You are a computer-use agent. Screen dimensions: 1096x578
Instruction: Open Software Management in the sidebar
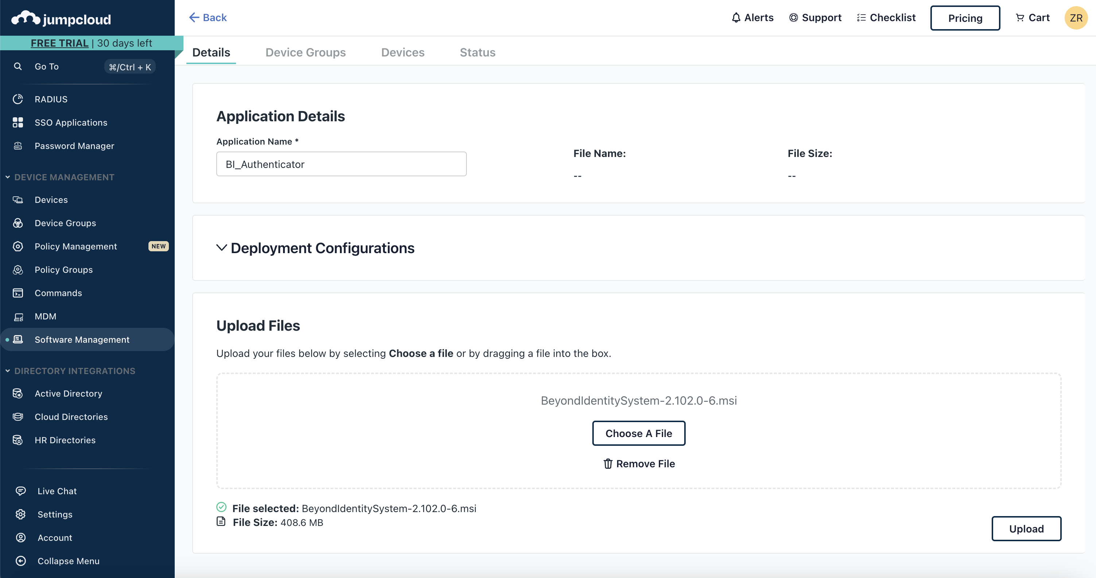pos(87,339)
